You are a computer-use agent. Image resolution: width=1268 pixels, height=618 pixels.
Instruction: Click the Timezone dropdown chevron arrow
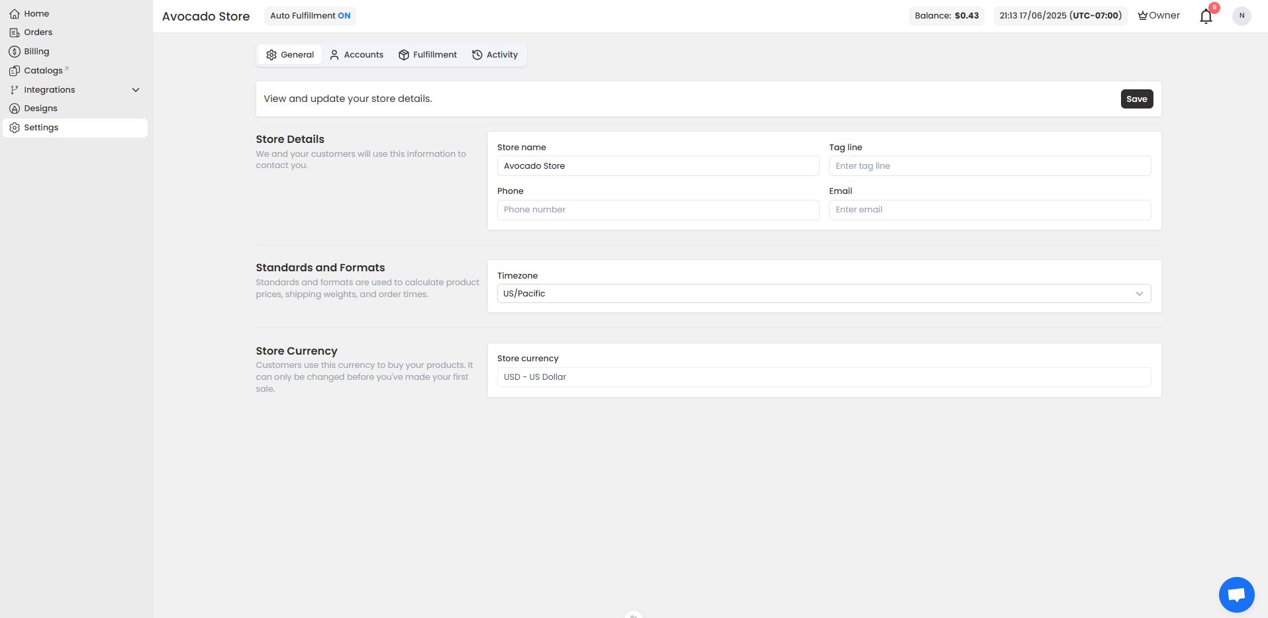pos(1140,294)
